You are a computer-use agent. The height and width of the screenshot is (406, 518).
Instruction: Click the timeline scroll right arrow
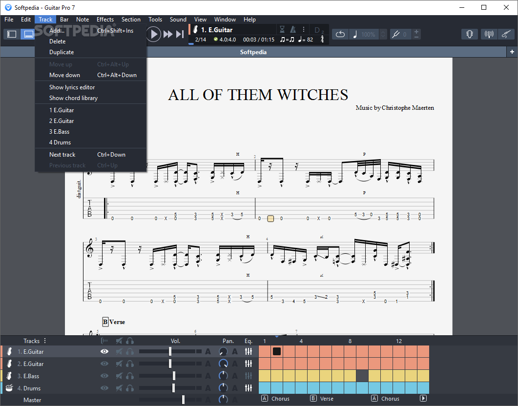coord(423,398)
